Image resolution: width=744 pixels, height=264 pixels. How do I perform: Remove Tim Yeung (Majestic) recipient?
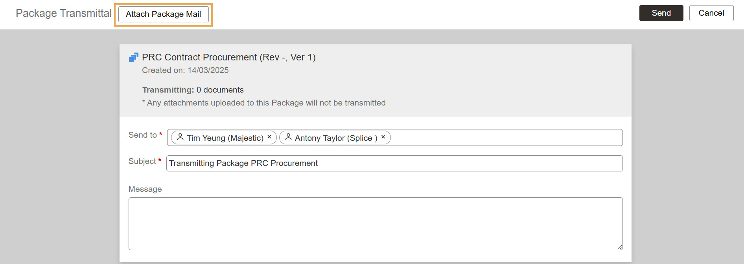[269, 137]
